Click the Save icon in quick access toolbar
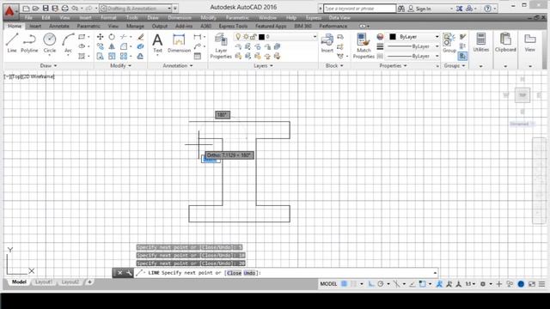The image size is (550, 309). pyautogui.click(x=46, y=8)
